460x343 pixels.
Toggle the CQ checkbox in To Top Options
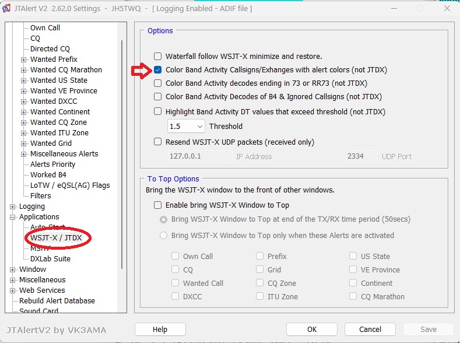175,269
